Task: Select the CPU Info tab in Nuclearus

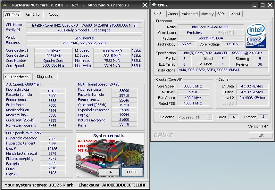Action: click(12, 14)
